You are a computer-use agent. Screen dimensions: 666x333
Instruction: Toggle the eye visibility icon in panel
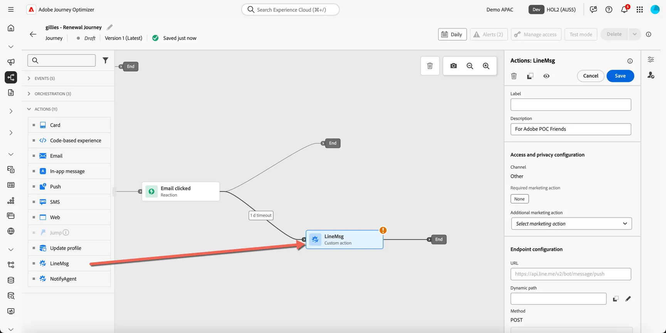tap(547, 76)
